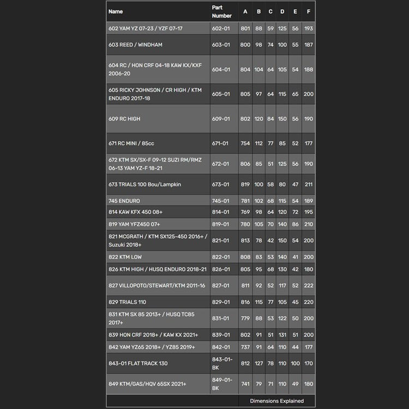Select the 843-01 FLAT TRACK 130 name
Viewport: 409px width, 409px height.
point(138,364)
